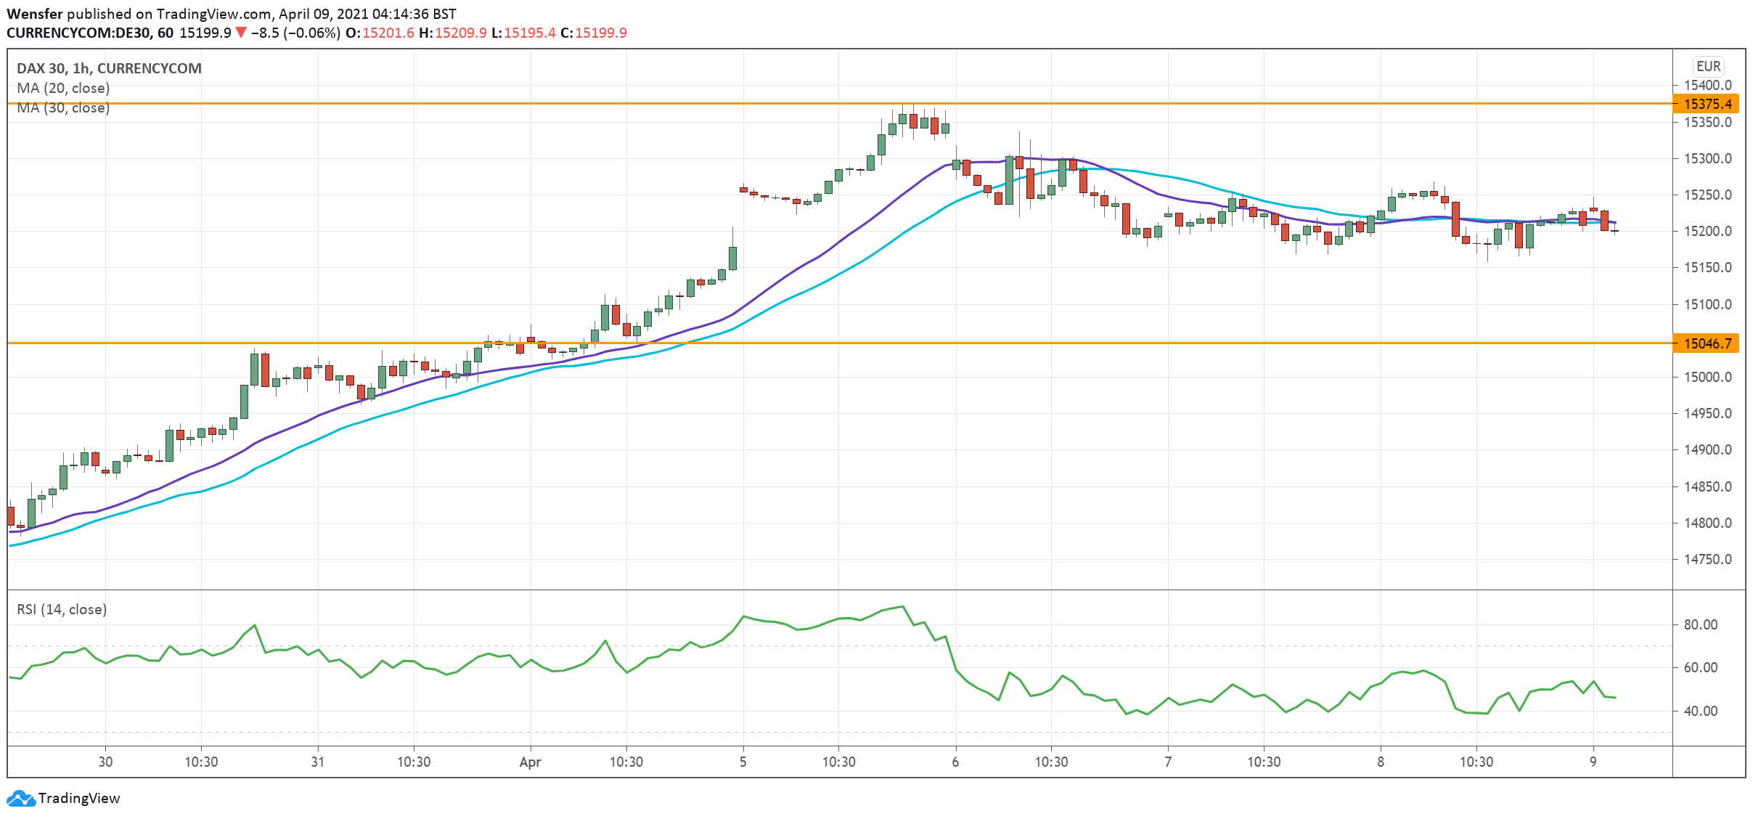
Task: Open the EUR currency selector
Action: tap(1708, 66)
